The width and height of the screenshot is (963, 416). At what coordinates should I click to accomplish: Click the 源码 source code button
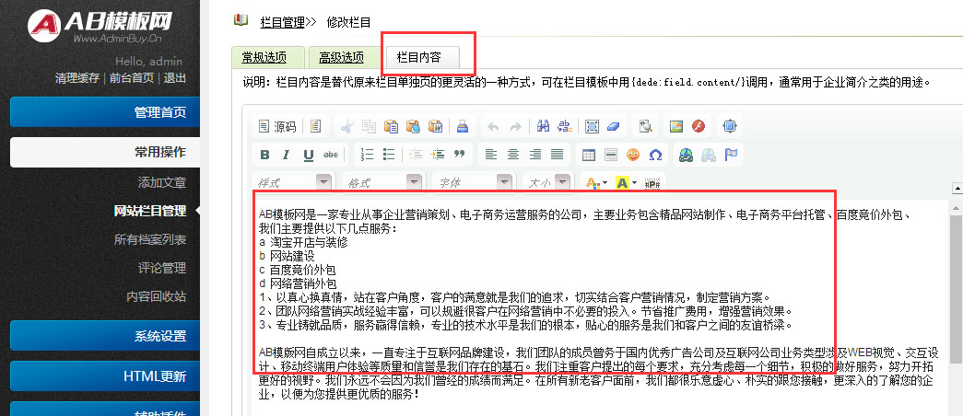[277, 126]
